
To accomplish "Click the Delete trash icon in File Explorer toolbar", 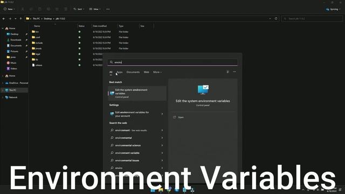I will tap(66, 9).
